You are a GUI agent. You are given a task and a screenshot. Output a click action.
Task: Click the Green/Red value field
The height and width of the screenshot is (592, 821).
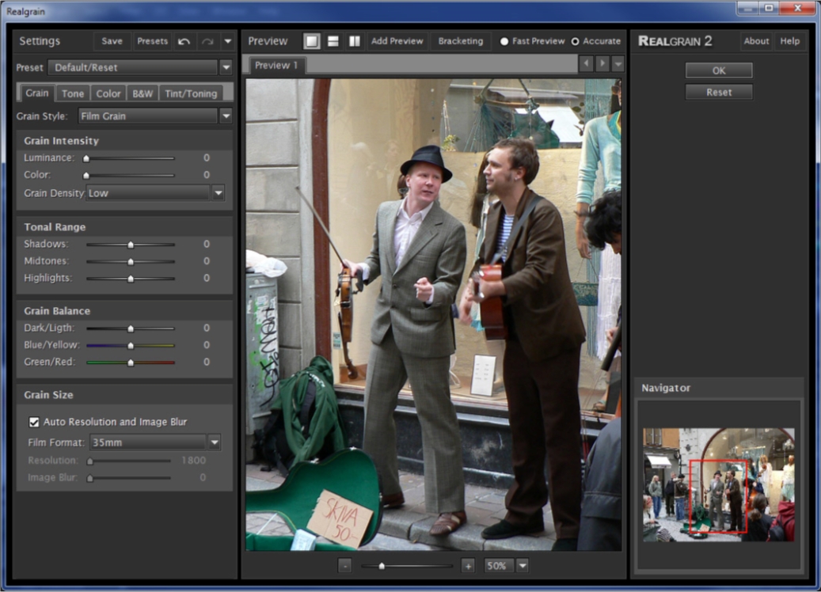[207, 362]
